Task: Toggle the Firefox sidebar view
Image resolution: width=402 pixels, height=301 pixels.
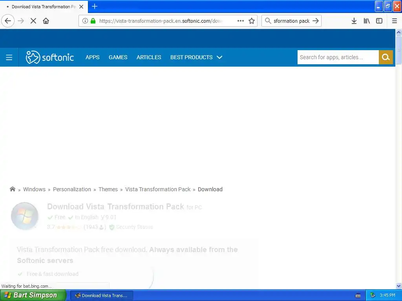Action: click(379, 21)
